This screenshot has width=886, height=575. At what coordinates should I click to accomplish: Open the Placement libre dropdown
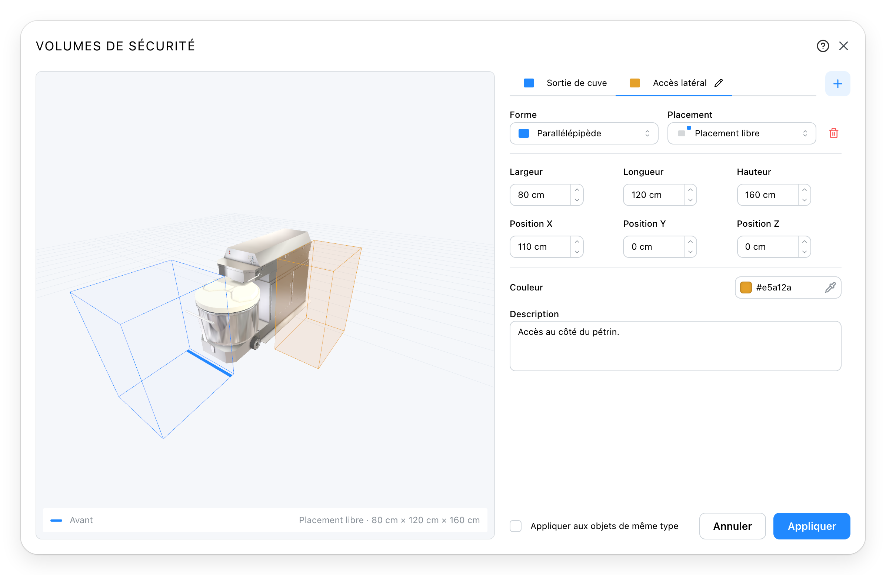coord(742,133)
